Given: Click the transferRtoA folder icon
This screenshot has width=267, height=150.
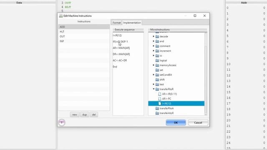Looking at the screenshot, I should [x=157, y=108].
